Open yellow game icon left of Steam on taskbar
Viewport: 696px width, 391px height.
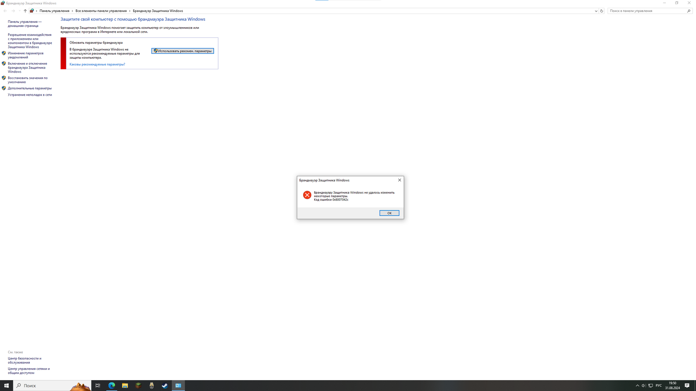(x=152, y=386)
